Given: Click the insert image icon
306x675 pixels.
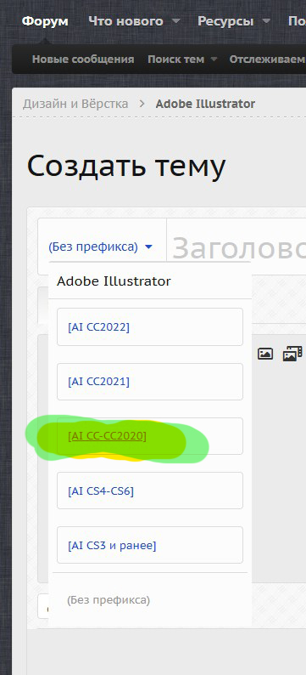Looking at the screenshot, I should click(x=265, y=354).
